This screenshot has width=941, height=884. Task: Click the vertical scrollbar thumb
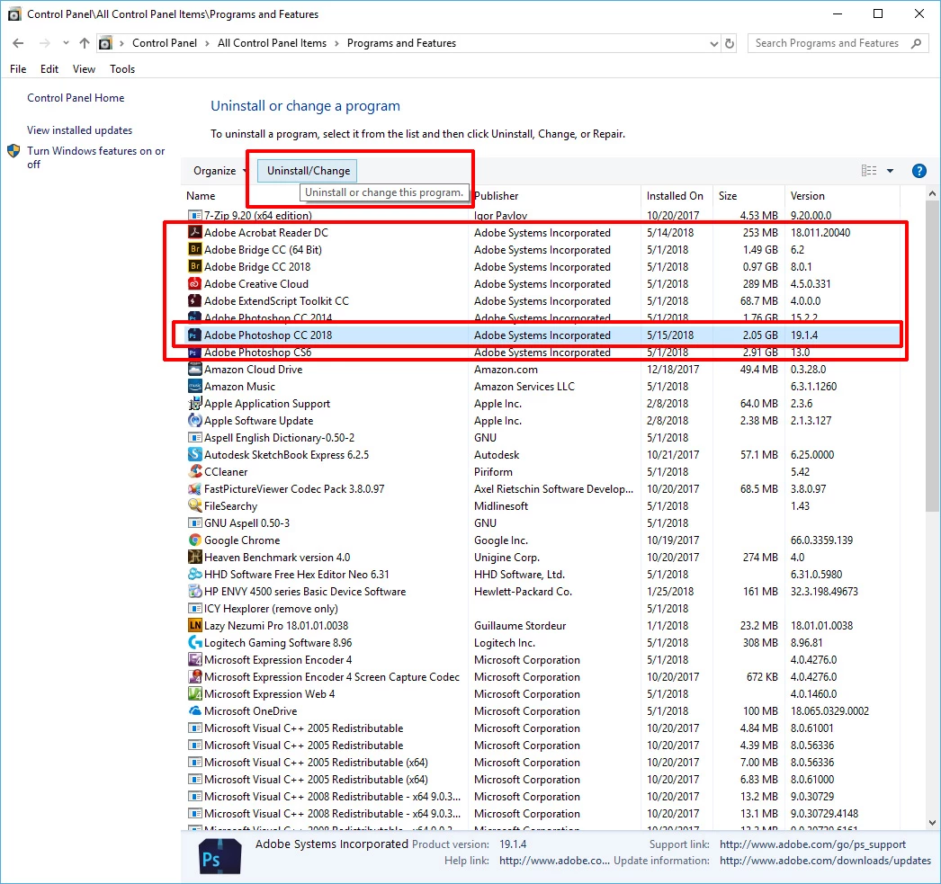pyautogui.click(x=931, y=356)
